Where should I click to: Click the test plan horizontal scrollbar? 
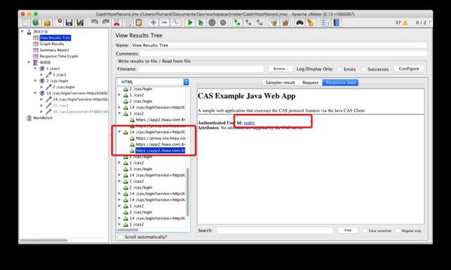(x=44, y=240)
